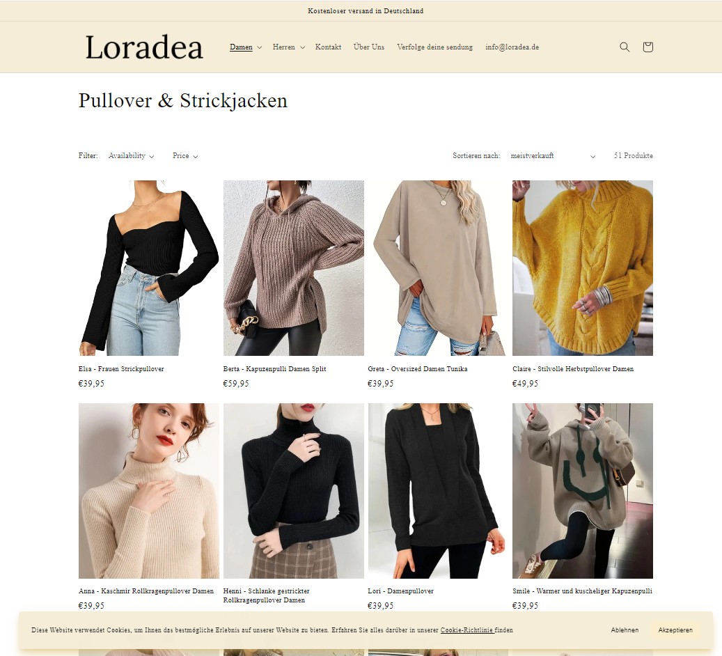Screen dimensions: 722x656
Task: Expand the Herren menu
Action: click(289, 47)
